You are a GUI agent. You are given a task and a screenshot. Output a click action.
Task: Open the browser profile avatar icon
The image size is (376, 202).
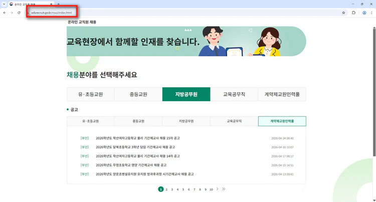(x=364, y=13)
